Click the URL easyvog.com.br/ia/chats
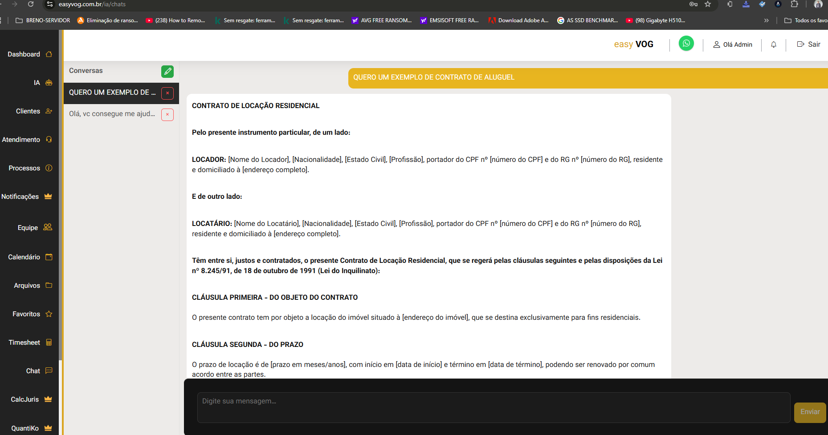 coord(92,4)
